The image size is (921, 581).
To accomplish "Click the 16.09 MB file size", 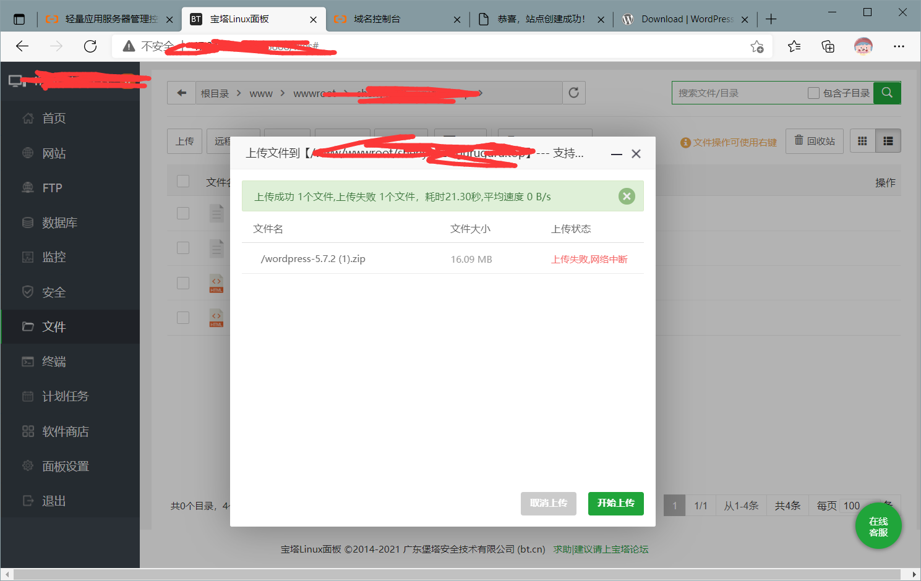I will (471, 260).
